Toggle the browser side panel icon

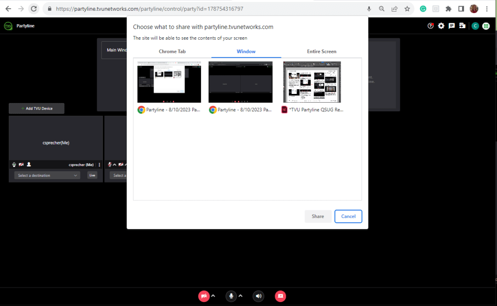point(461,9)
